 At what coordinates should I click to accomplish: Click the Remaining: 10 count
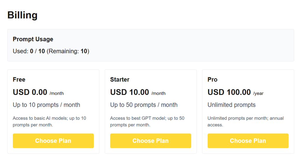68,51
